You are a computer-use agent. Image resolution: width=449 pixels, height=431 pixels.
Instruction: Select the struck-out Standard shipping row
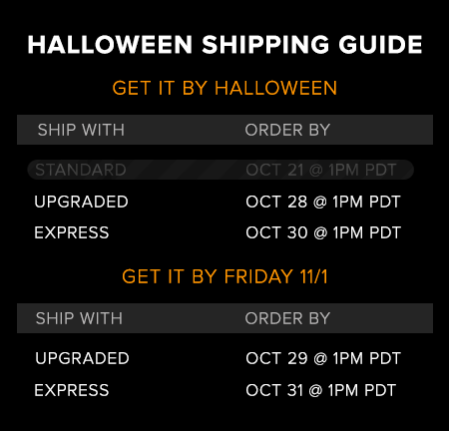pyautogui.click(x=221, y=170)
